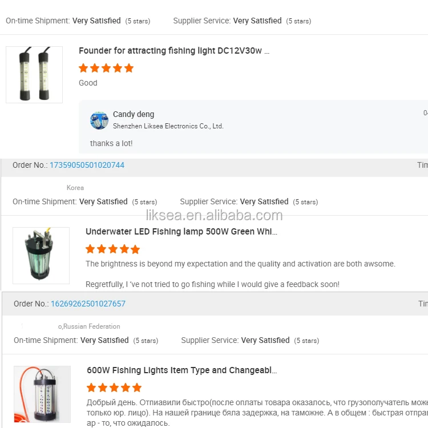This screenshot has height=428, width=428.
Task: Open the 500W green underwater lamp thumbnail
Action: click(x=41, y=256)
